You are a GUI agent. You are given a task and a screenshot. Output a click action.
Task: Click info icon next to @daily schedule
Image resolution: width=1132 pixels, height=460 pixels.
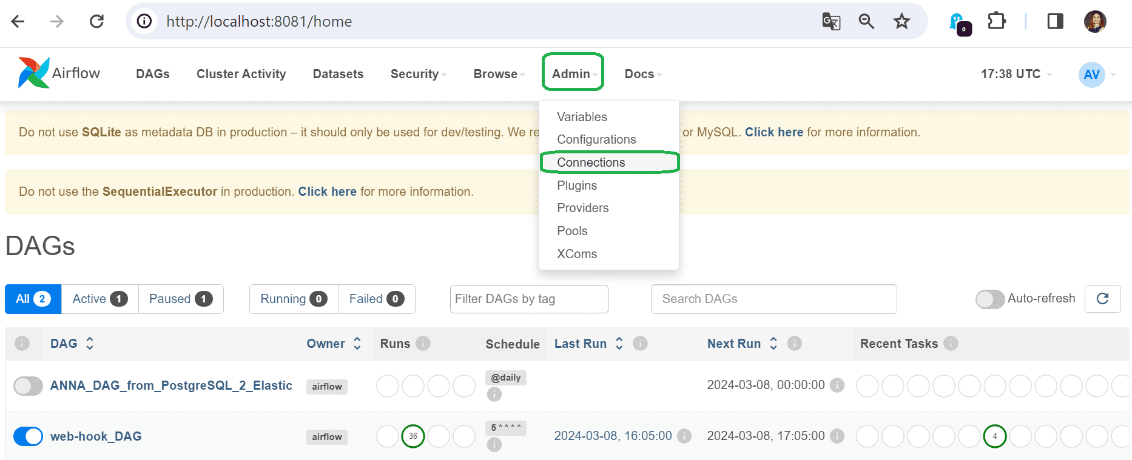tap(494, 395)
